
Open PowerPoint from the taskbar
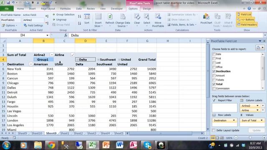click(106, 145)
